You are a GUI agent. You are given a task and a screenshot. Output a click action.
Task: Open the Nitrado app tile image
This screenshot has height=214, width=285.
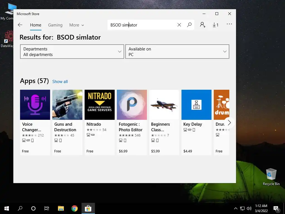[100, 105]
